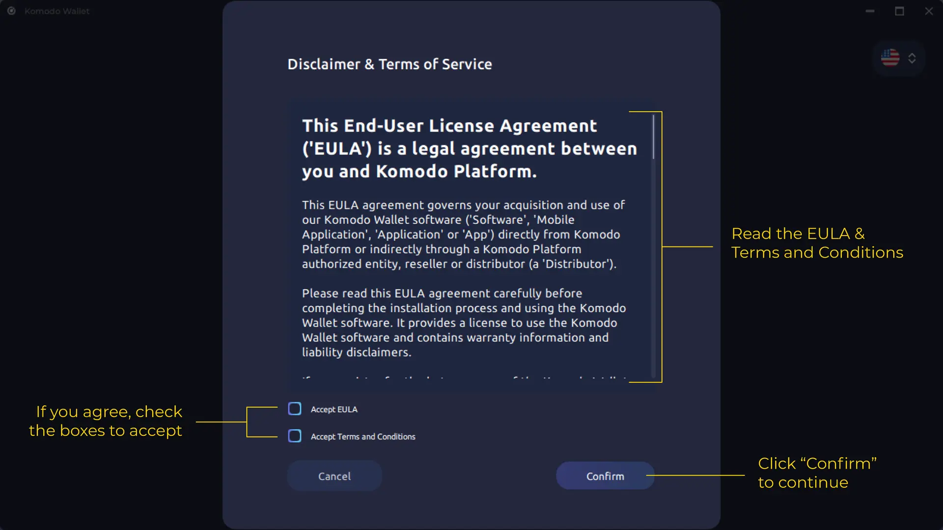The image size is (943, 530).
Task: Click the US flag region icon
Action: pos(890,57)
